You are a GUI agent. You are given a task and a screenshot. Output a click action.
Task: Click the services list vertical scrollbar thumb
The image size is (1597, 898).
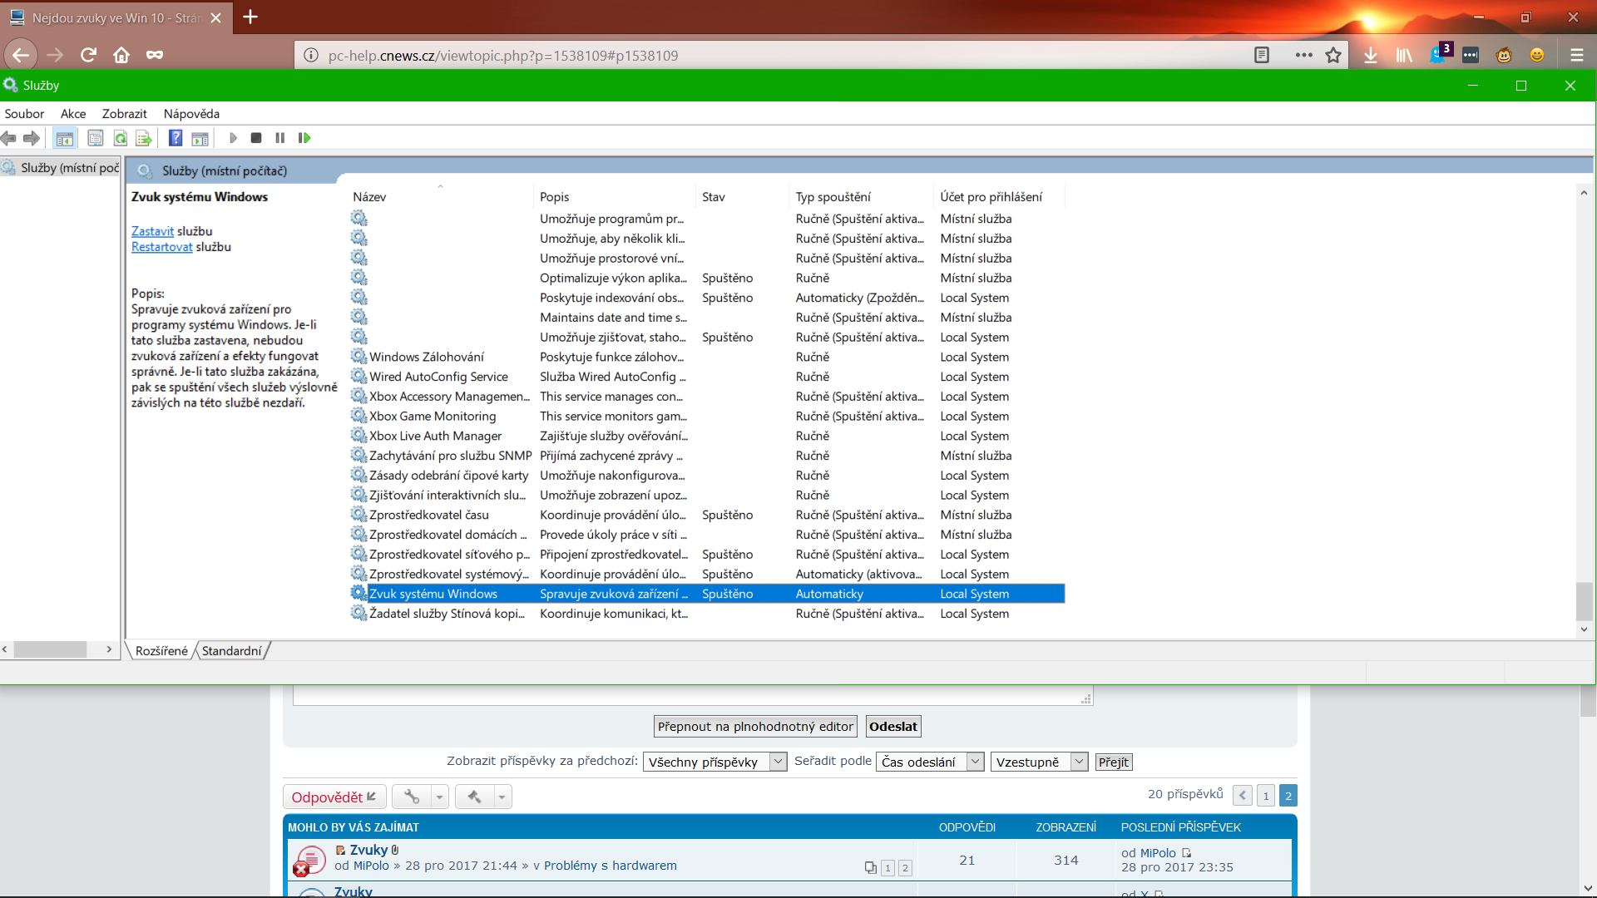pyautogui.click(x=1584, y=600)
